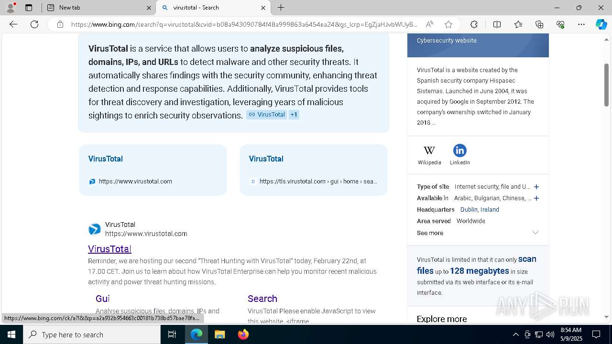The width and height of the screenshot is (612, 344).
Task: Click the VirusTotal result favicon logo
Action: pyautogui.click(x=95, y=229)
